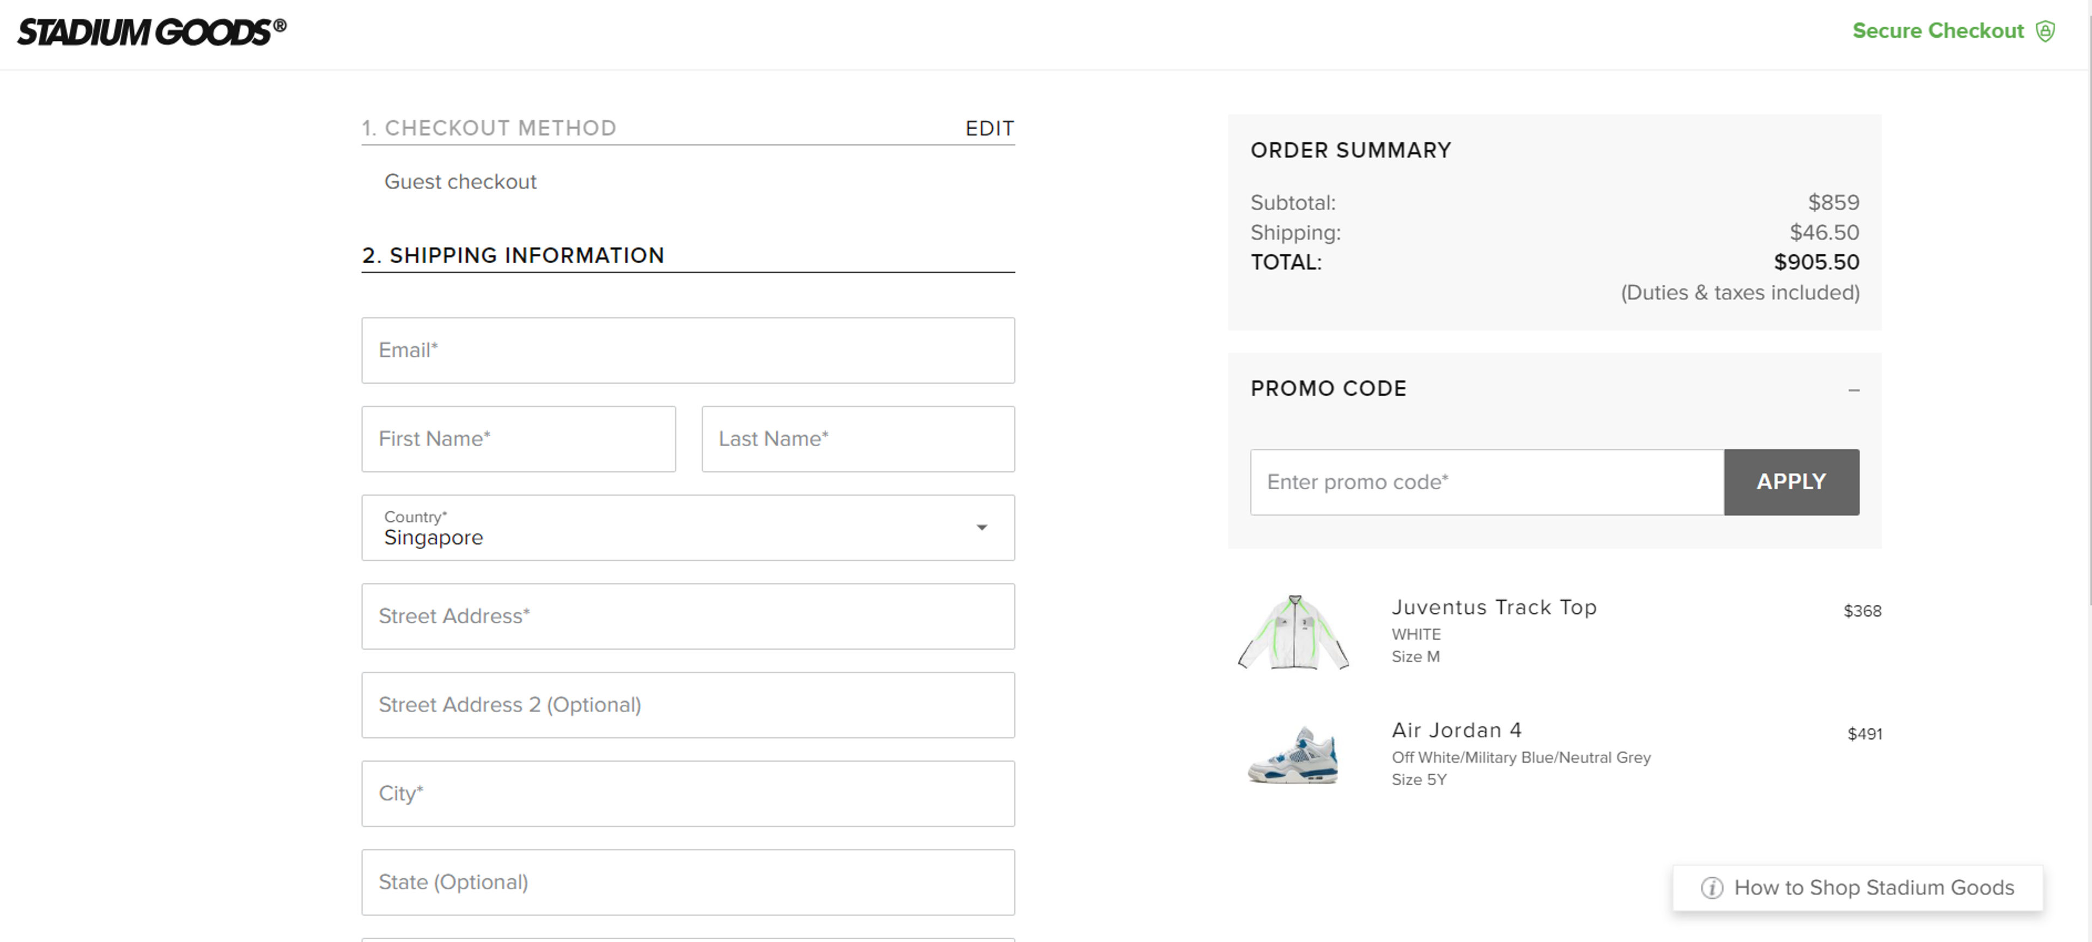The image size is (2092, 942).
Task: Open How to Shop Stadium Goods help
Action: (x=1857, y=888)
